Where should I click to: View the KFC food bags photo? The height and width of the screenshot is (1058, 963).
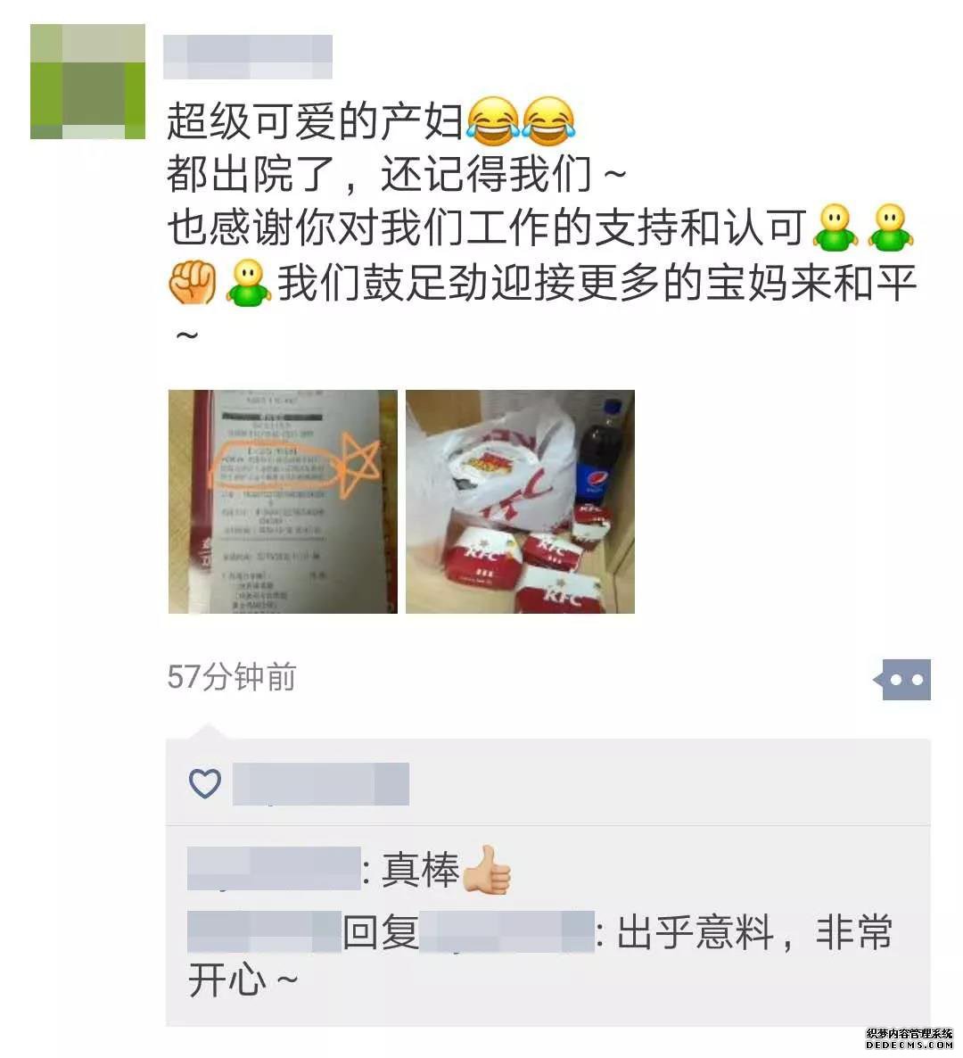point(520,501)
